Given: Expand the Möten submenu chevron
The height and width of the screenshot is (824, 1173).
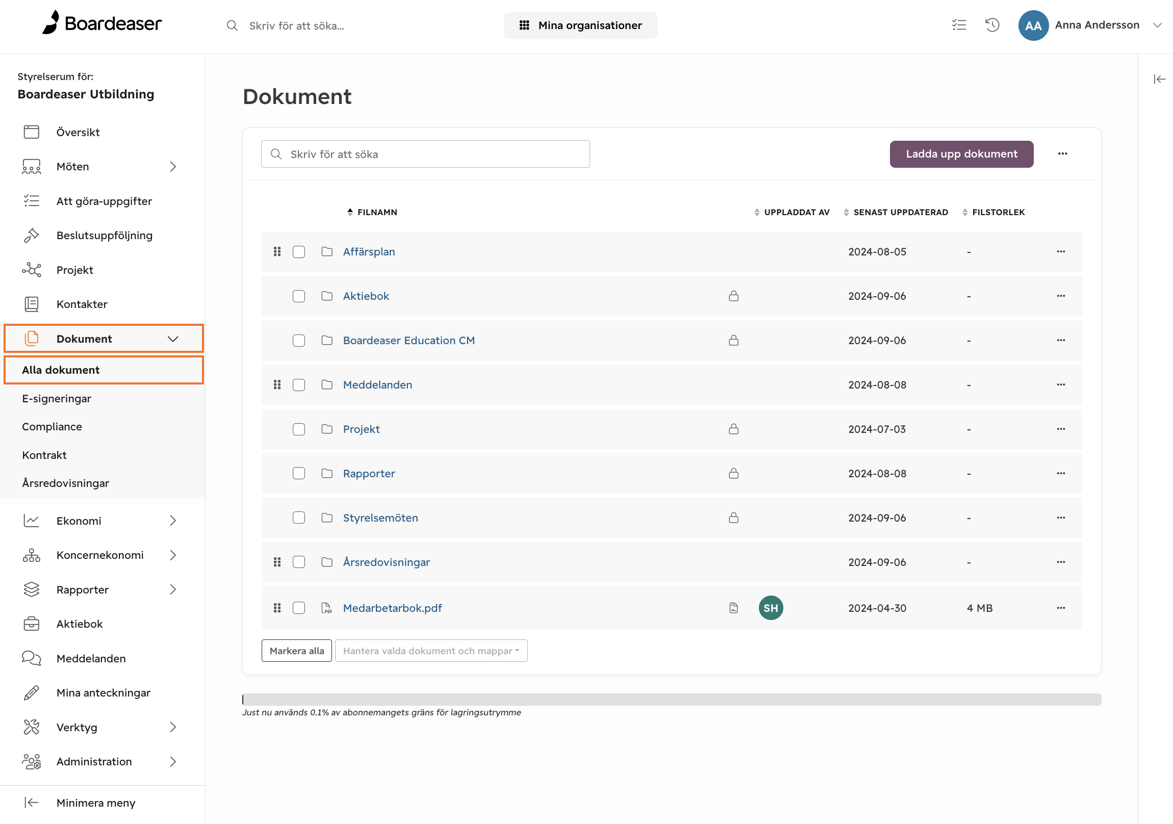Looking at the screenshot, I should tap(173, 167).
